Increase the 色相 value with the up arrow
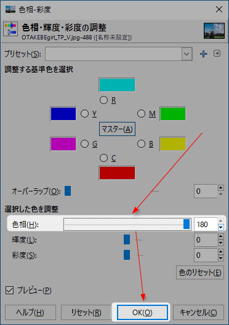 pyautogui.click(x=221, y=221)
